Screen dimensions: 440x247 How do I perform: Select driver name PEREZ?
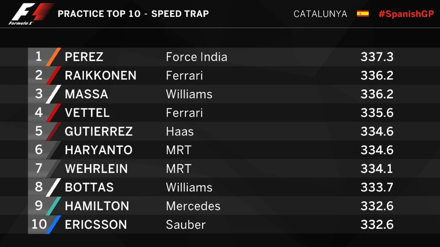[x=84, y=57]
